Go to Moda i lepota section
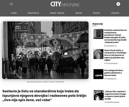Image resolution: width=129 pixels, height=107 pixels. pos(57,13)
